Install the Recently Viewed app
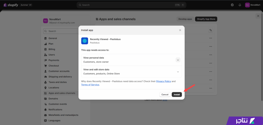Screen dimensions: 263x125 pos(177,95)
